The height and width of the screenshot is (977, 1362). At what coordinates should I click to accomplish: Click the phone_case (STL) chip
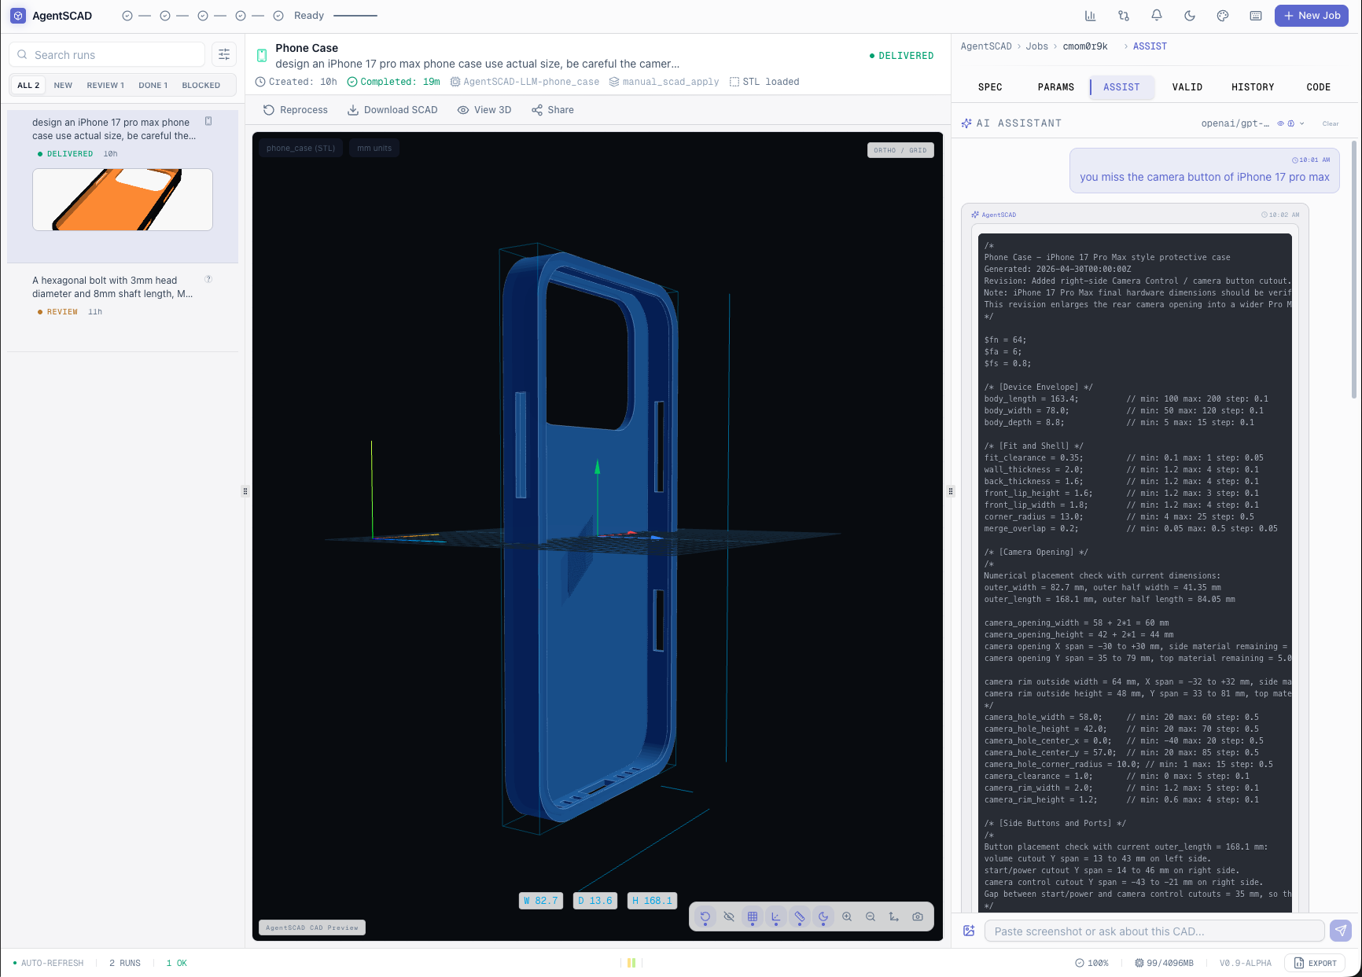pyautogui.click(x=300, y=148)
